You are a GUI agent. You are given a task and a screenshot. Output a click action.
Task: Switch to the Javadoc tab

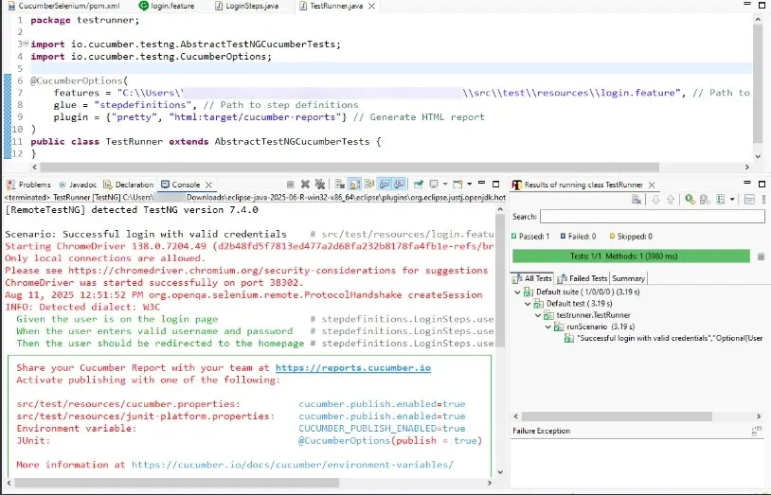coord(78,185)
